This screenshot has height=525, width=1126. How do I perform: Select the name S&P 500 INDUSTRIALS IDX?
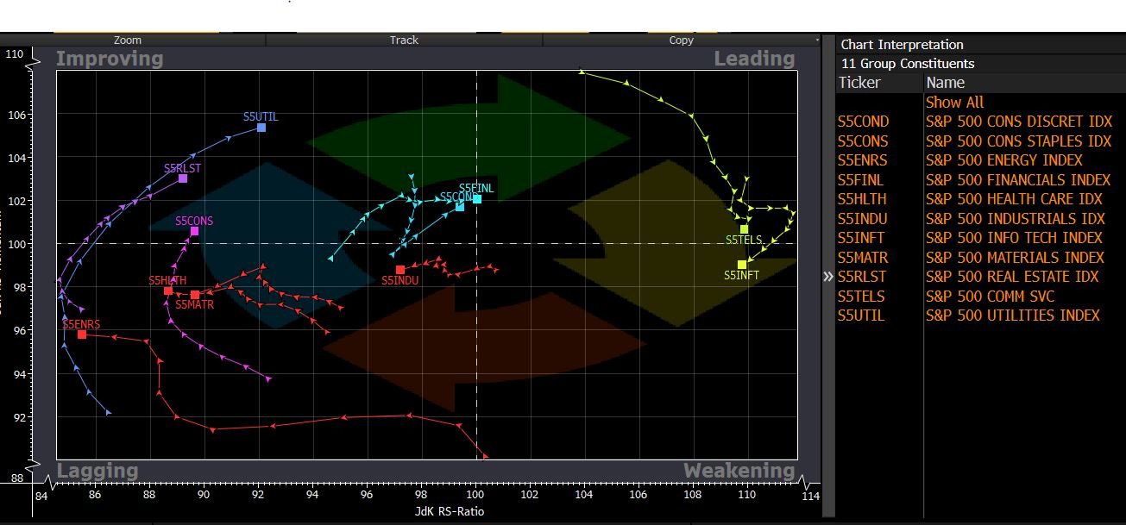pyautogui.click(x=1016, y=219)
